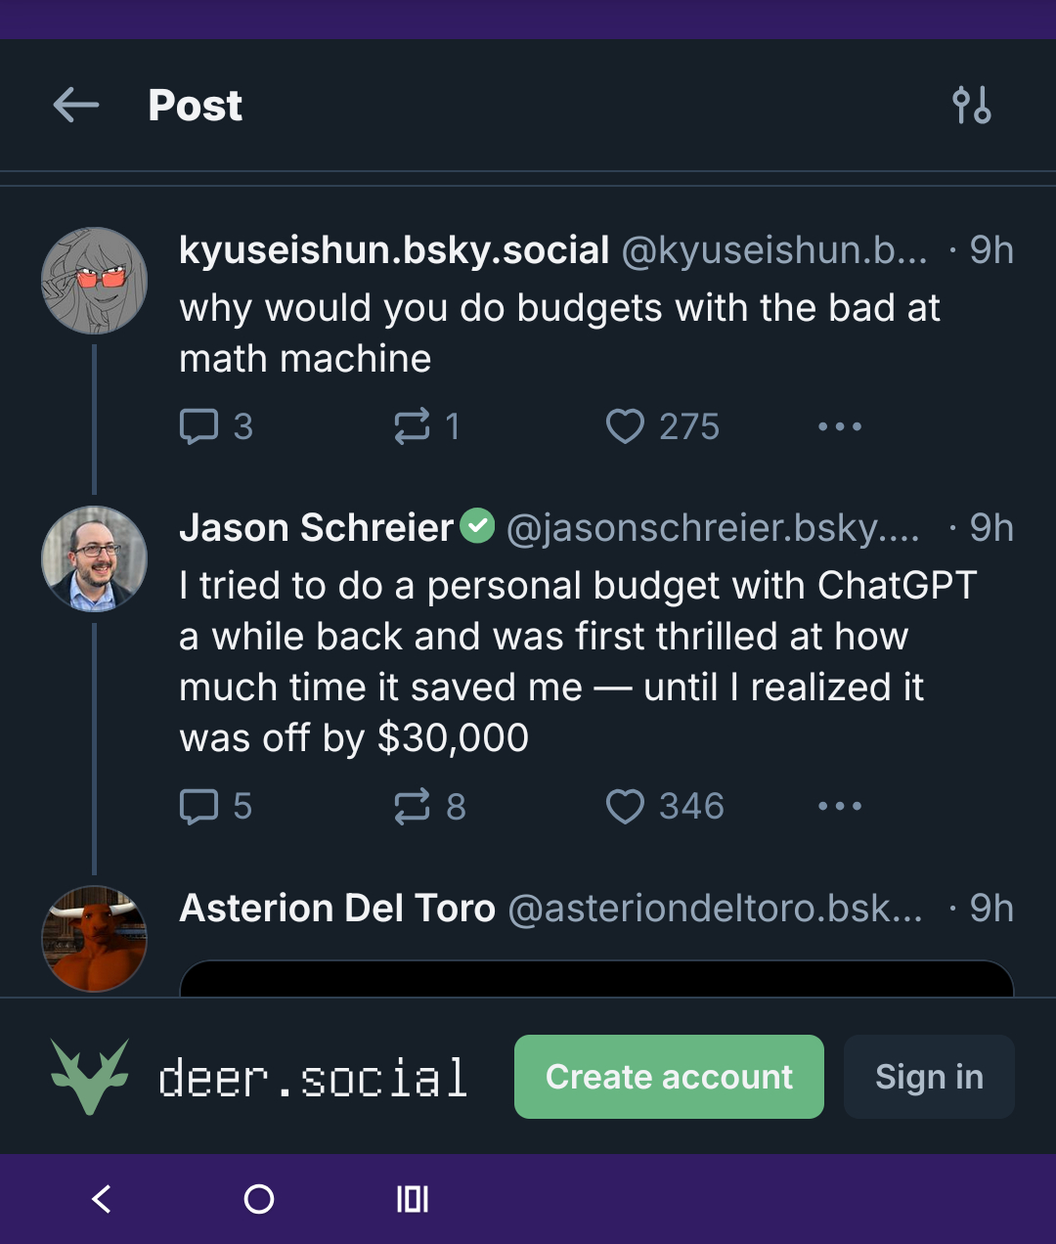Viewport: 1056px width, 1244px height.
Task: Click the kyuseishun.bsky.social display name
Action: 394,251
